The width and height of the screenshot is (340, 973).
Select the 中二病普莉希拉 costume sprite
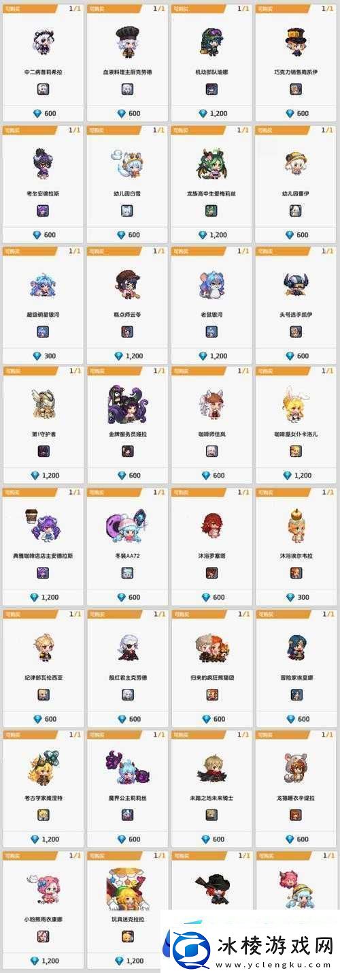[42, 40]
